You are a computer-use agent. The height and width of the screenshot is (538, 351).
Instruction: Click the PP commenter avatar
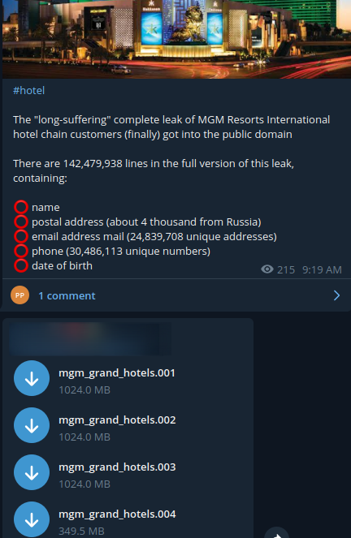(20, 295)
